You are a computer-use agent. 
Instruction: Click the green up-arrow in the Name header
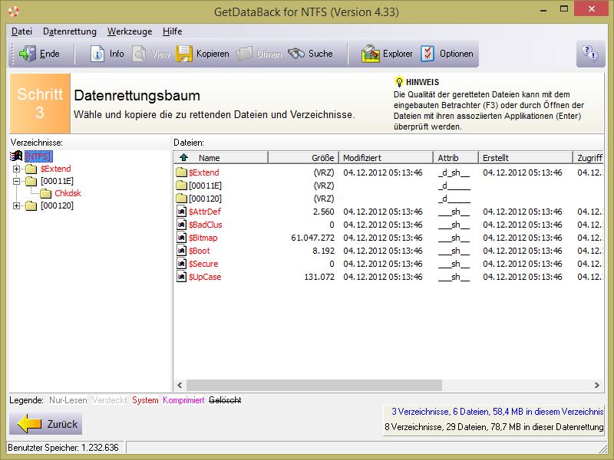point(183,158)
